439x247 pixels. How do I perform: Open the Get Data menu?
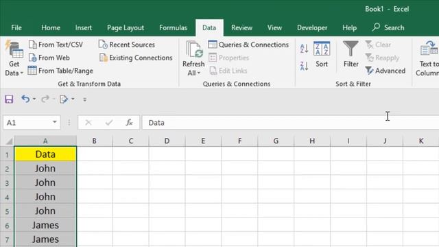click(14, 58)
